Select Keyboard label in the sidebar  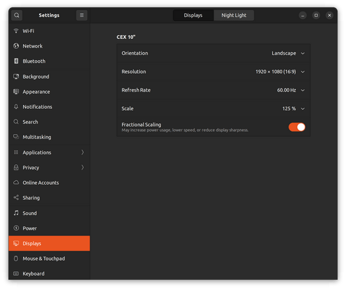coord(34,274)
